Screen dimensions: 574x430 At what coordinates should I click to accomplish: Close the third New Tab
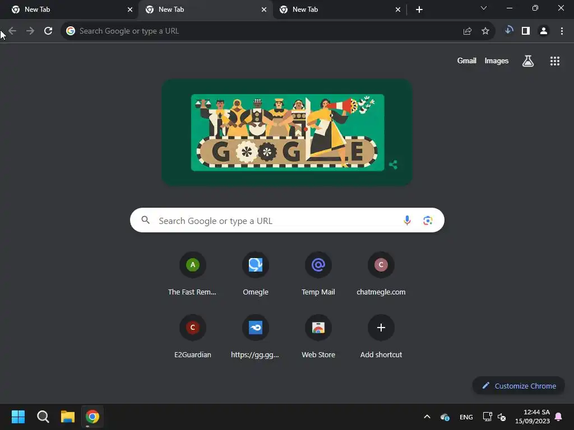coord(398,10)
